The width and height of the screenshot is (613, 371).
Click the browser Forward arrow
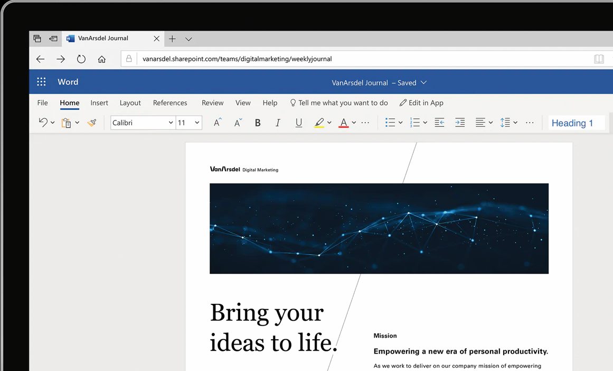[61, 59]
